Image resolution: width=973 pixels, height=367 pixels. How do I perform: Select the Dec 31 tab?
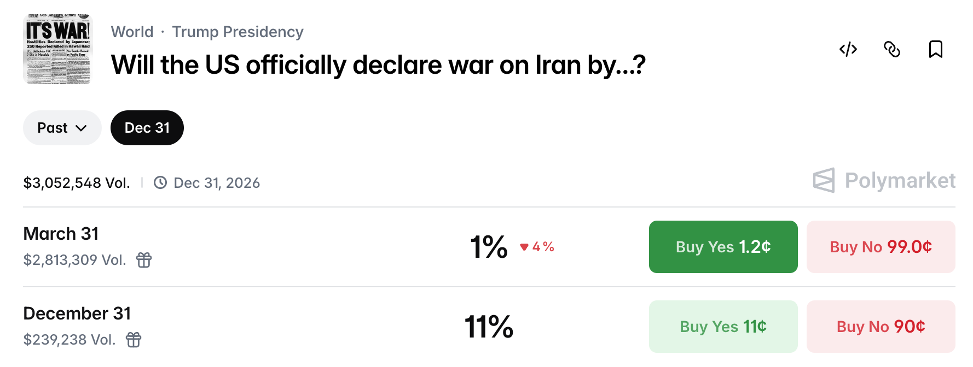tap(147, 128)
